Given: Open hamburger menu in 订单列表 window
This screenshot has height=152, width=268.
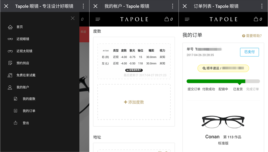Looking at the screenshot, I should pyautogui.click(x=187, y=19).
